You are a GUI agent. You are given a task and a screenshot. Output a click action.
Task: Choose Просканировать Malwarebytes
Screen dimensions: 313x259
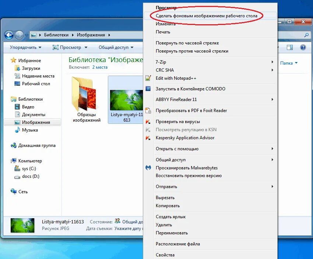tap(210, 168)
